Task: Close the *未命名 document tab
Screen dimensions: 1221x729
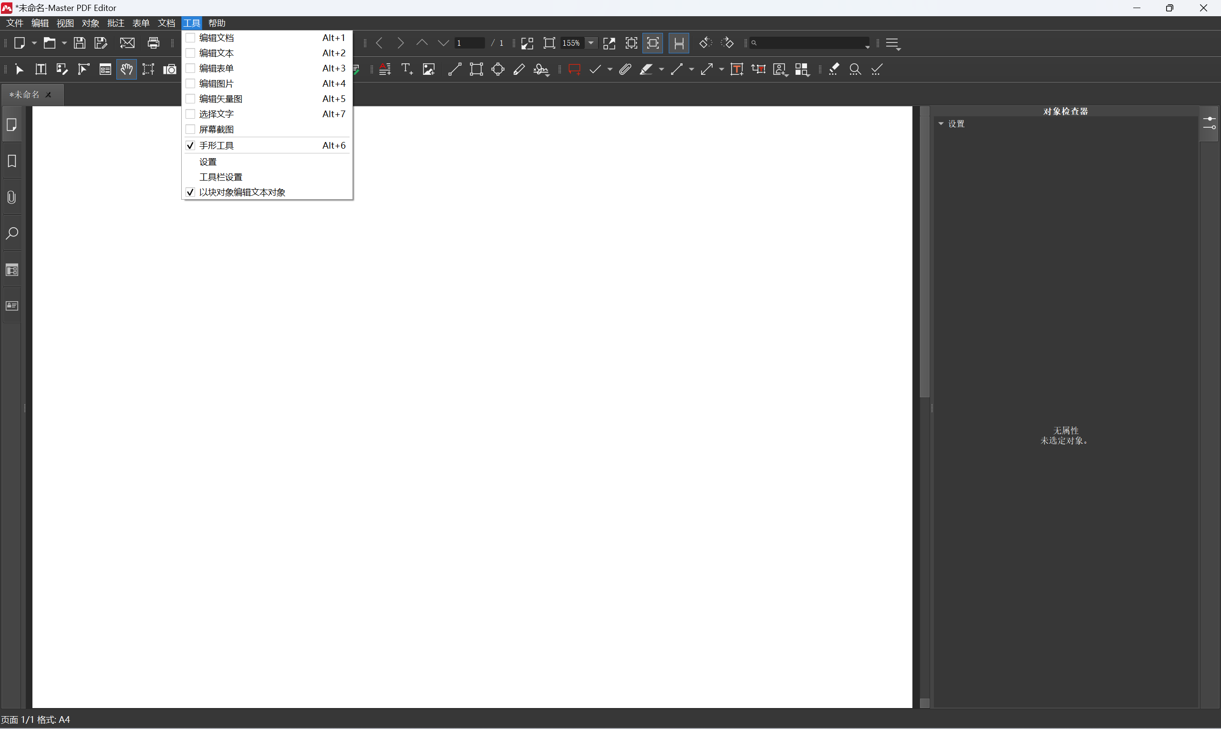Action: tap(49, 95)
